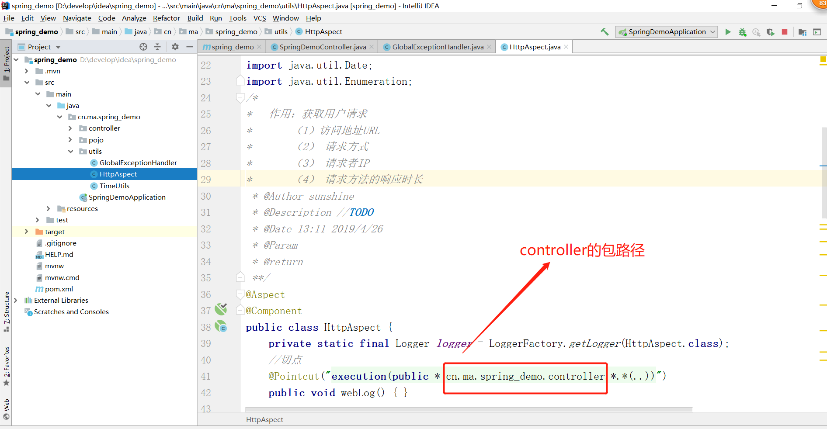The width and height of the screenshot is (827, 429).
Task: Open the Favorites tool window tab
Action: click(x=6, y=366)
